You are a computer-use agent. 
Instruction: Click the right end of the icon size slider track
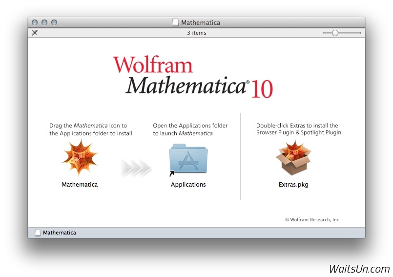(359, 33)
